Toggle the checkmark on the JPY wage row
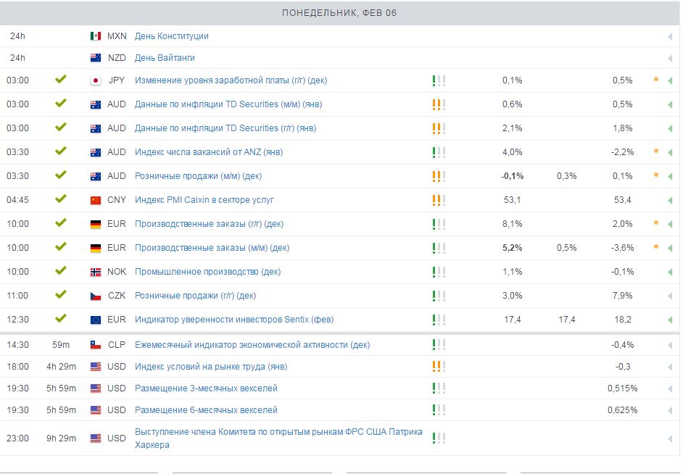 click(x=61, y=79)
